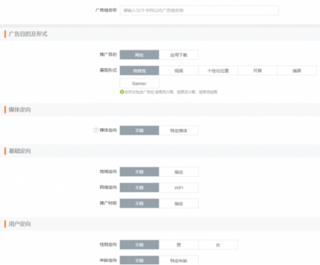Choose the 插屏 display format
This screenshot has width=320, height=265.
297,70
